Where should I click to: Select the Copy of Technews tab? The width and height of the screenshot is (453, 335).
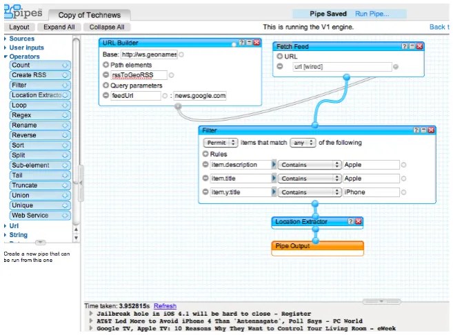(90, 15)
